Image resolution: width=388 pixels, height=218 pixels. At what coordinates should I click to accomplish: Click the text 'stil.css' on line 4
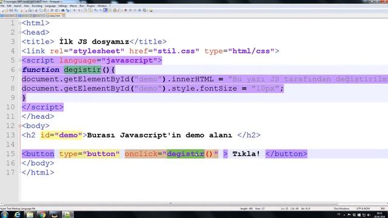coord(176,51)
